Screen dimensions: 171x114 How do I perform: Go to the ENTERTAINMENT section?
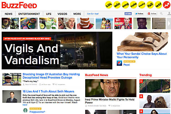(29, 14)
